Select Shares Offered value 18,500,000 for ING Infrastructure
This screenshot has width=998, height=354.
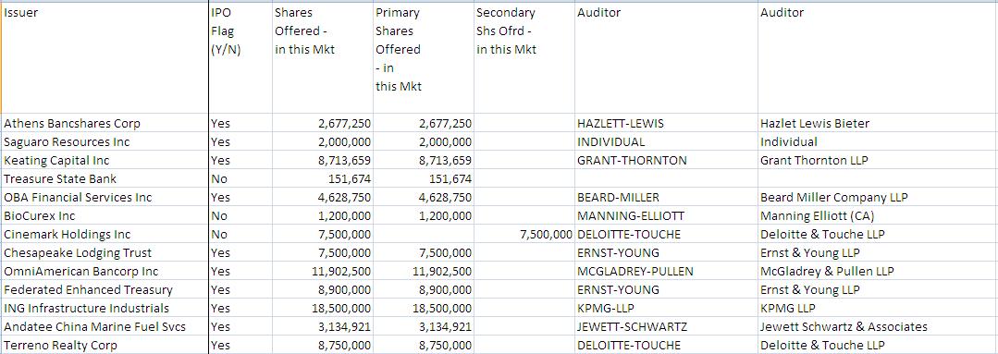tap(323, 308)
